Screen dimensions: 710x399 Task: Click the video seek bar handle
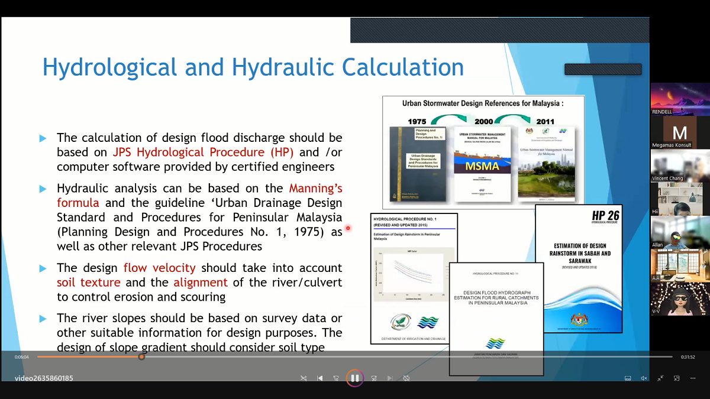tap(141, 356)
